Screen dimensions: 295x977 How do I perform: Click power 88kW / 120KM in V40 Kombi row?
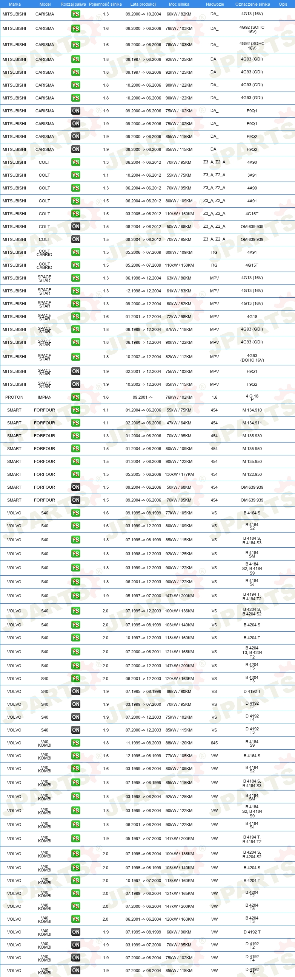(x=179, y=743)
